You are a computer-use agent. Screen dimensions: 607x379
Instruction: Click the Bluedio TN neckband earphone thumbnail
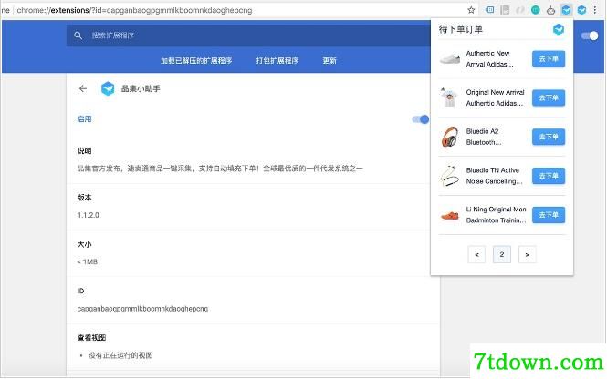pyautogui.click(x=449, y=176)
